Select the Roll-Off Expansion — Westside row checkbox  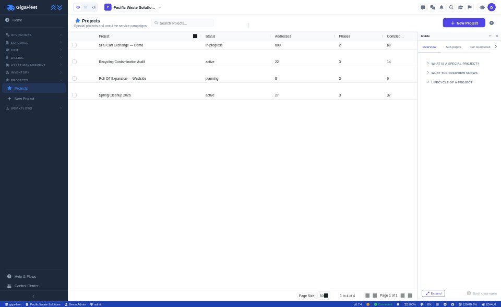pos(74,78)
